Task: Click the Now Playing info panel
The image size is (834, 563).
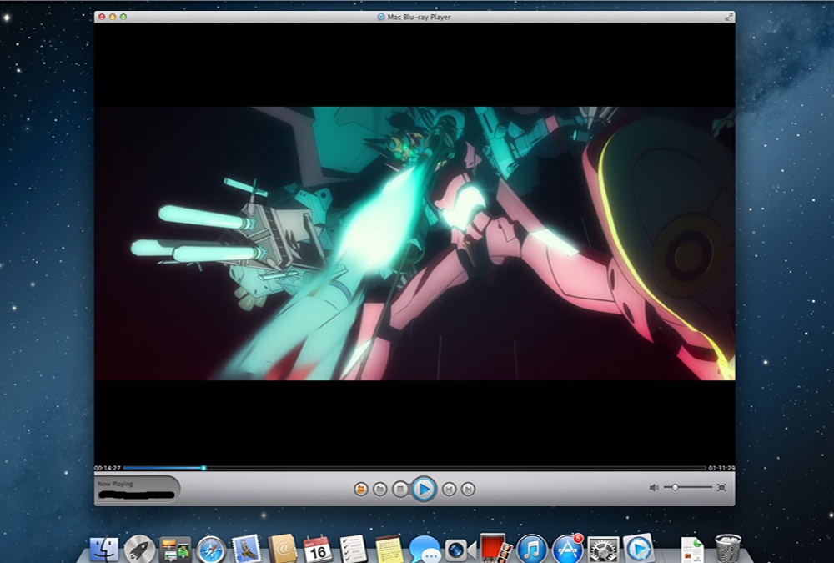Action: [x=137, y=489]
